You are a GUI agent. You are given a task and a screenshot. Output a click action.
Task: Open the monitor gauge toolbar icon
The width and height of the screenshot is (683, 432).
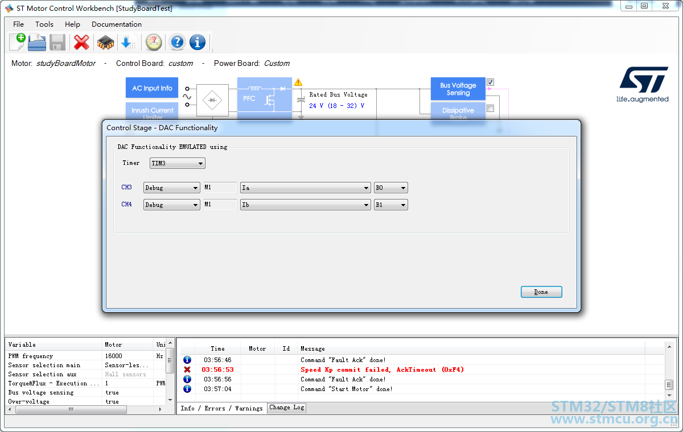[154, 42]
